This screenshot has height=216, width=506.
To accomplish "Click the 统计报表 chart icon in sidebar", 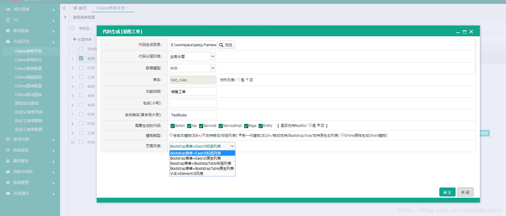I will point(8,9).
